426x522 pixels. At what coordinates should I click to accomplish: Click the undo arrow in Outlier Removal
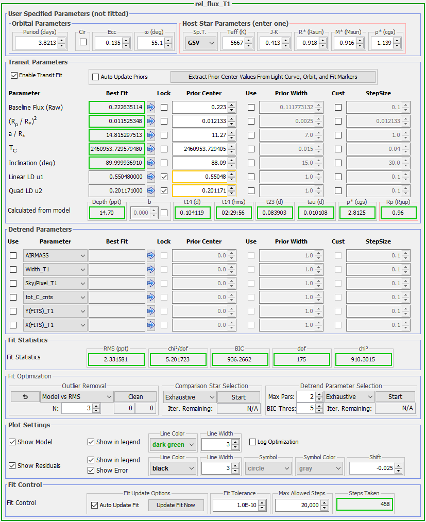click(x=24, y=397)
